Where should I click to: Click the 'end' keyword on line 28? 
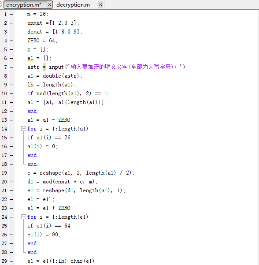tap(32, 252)
